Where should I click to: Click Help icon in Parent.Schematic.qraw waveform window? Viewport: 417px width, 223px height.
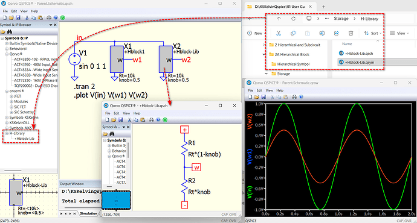coord(301,97)
